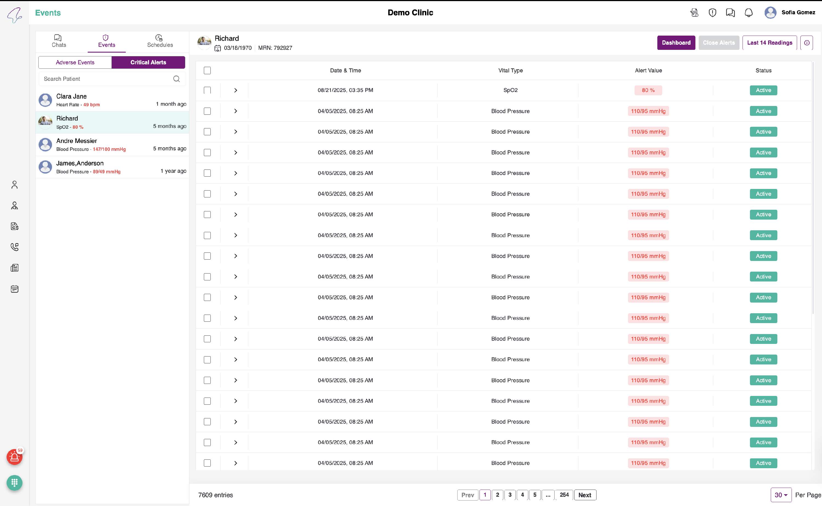The width and height of the screenshot is (822, 506).
Task: Select the Adverse Events tab
Action: click(x=75, y=63)
